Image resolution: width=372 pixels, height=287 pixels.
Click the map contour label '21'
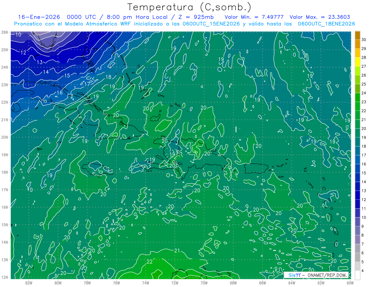pos(177,250)
